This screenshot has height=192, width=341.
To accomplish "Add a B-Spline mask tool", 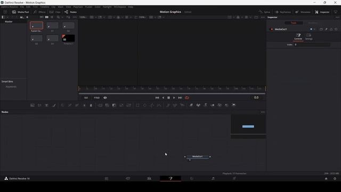I will [x=159, y=105].
